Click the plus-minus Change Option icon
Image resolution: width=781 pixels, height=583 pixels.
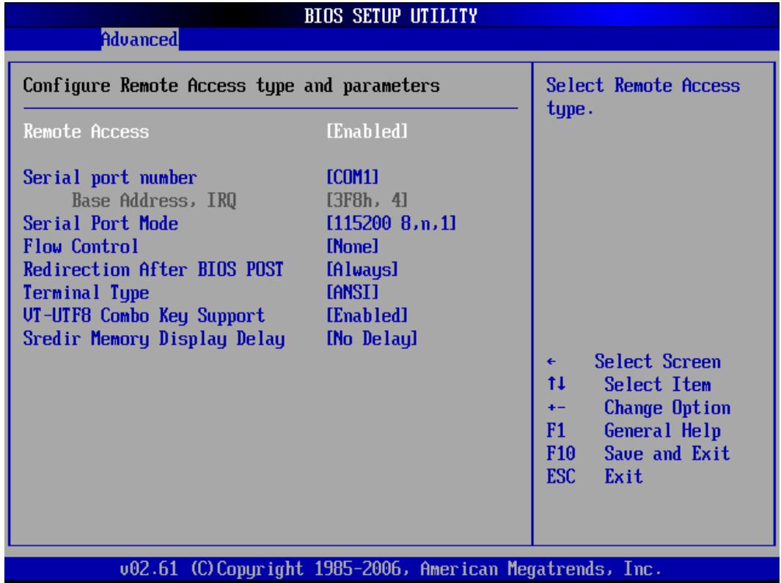tap(557, 408)
